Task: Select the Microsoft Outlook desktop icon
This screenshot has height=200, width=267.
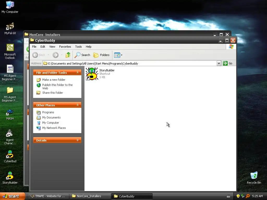Action: (x=10, y=52)
